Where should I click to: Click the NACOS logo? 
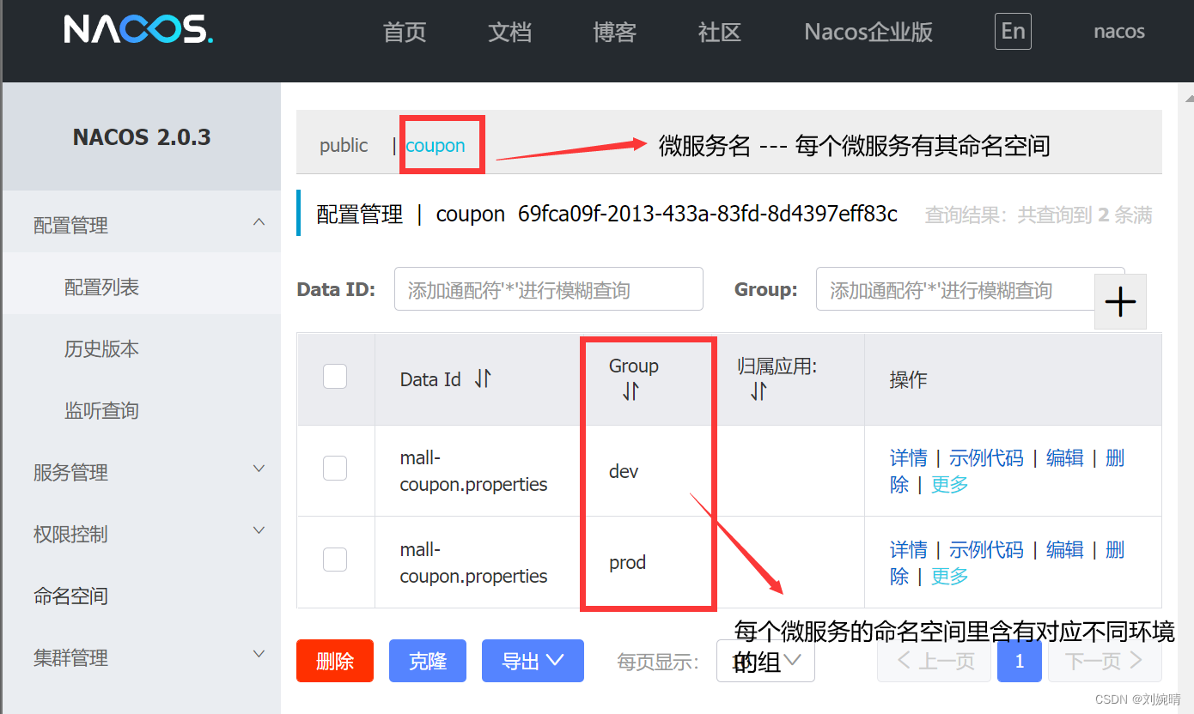click(x=138, y=30)
